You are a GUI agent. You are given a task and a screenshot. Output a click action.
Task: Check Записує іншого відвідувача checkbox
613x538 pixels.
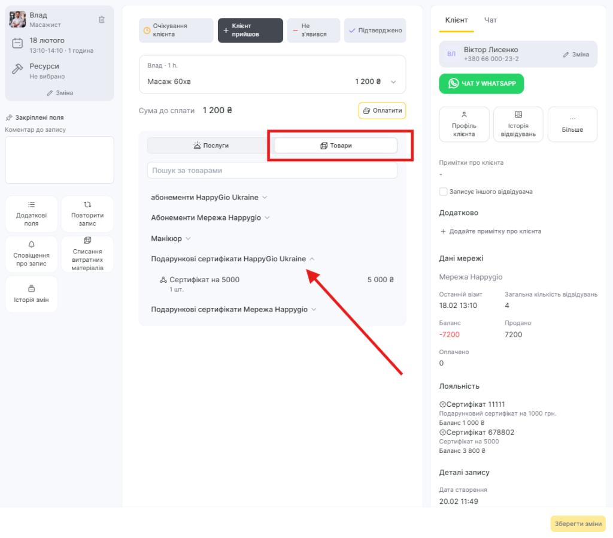point(444,192)
